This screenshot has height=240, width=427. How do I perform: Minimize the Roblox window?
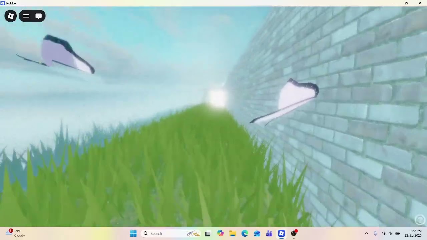pos(394,3)
